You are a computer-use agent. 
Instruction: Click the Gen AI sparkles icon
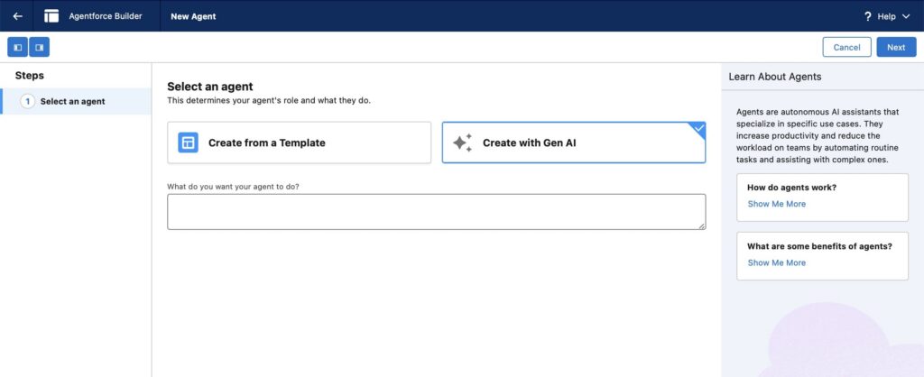coord(463,143)
